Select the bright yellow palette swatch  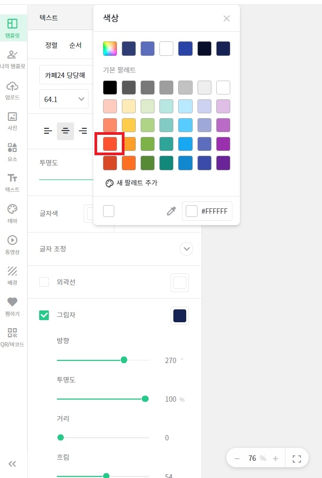129,125
